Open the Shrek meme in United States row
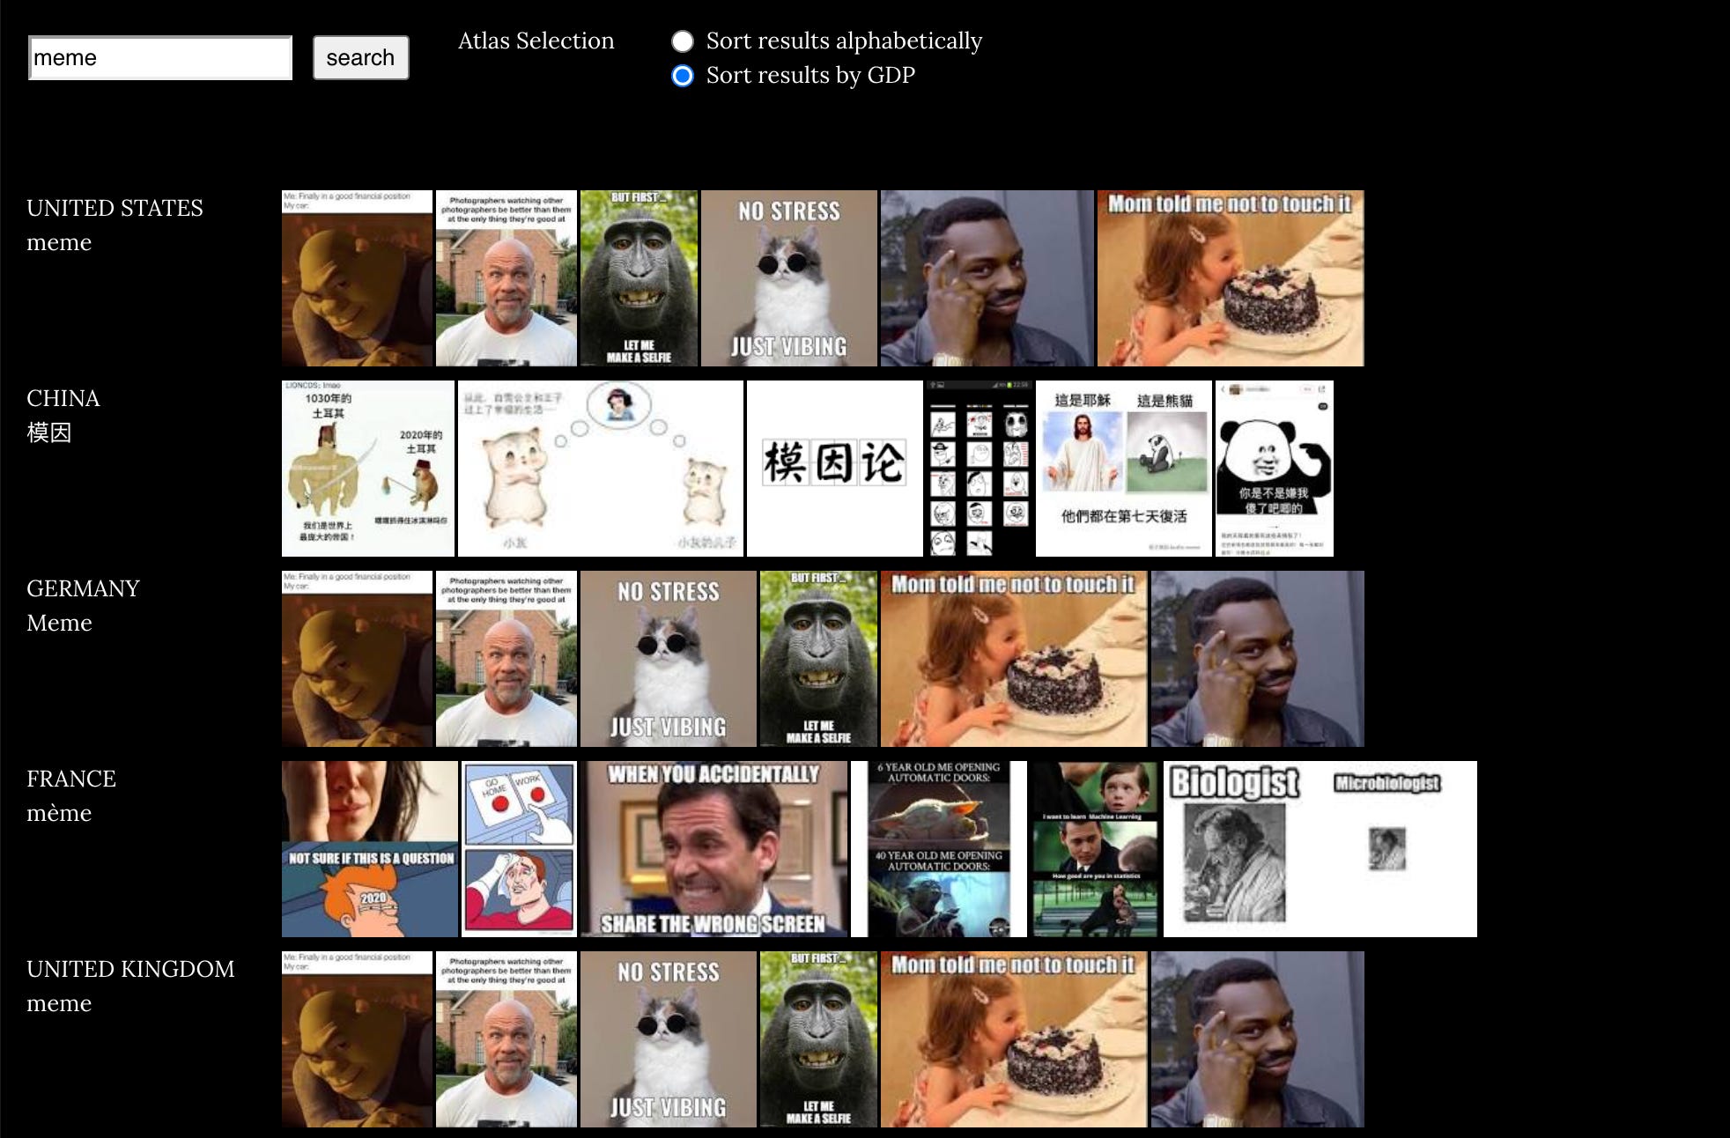The height and width of the screenshot is (1138, 1730). point(357,278)
